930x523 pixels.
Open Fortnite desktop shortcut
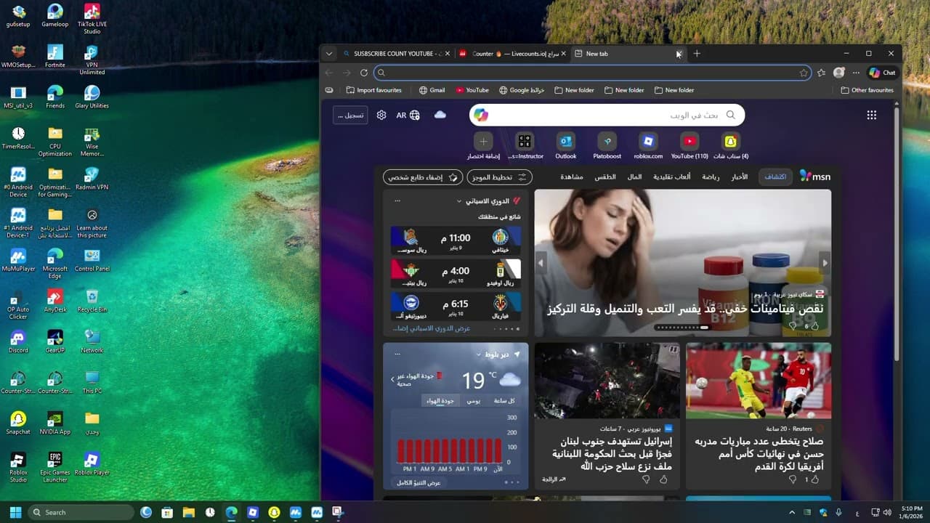55,56
